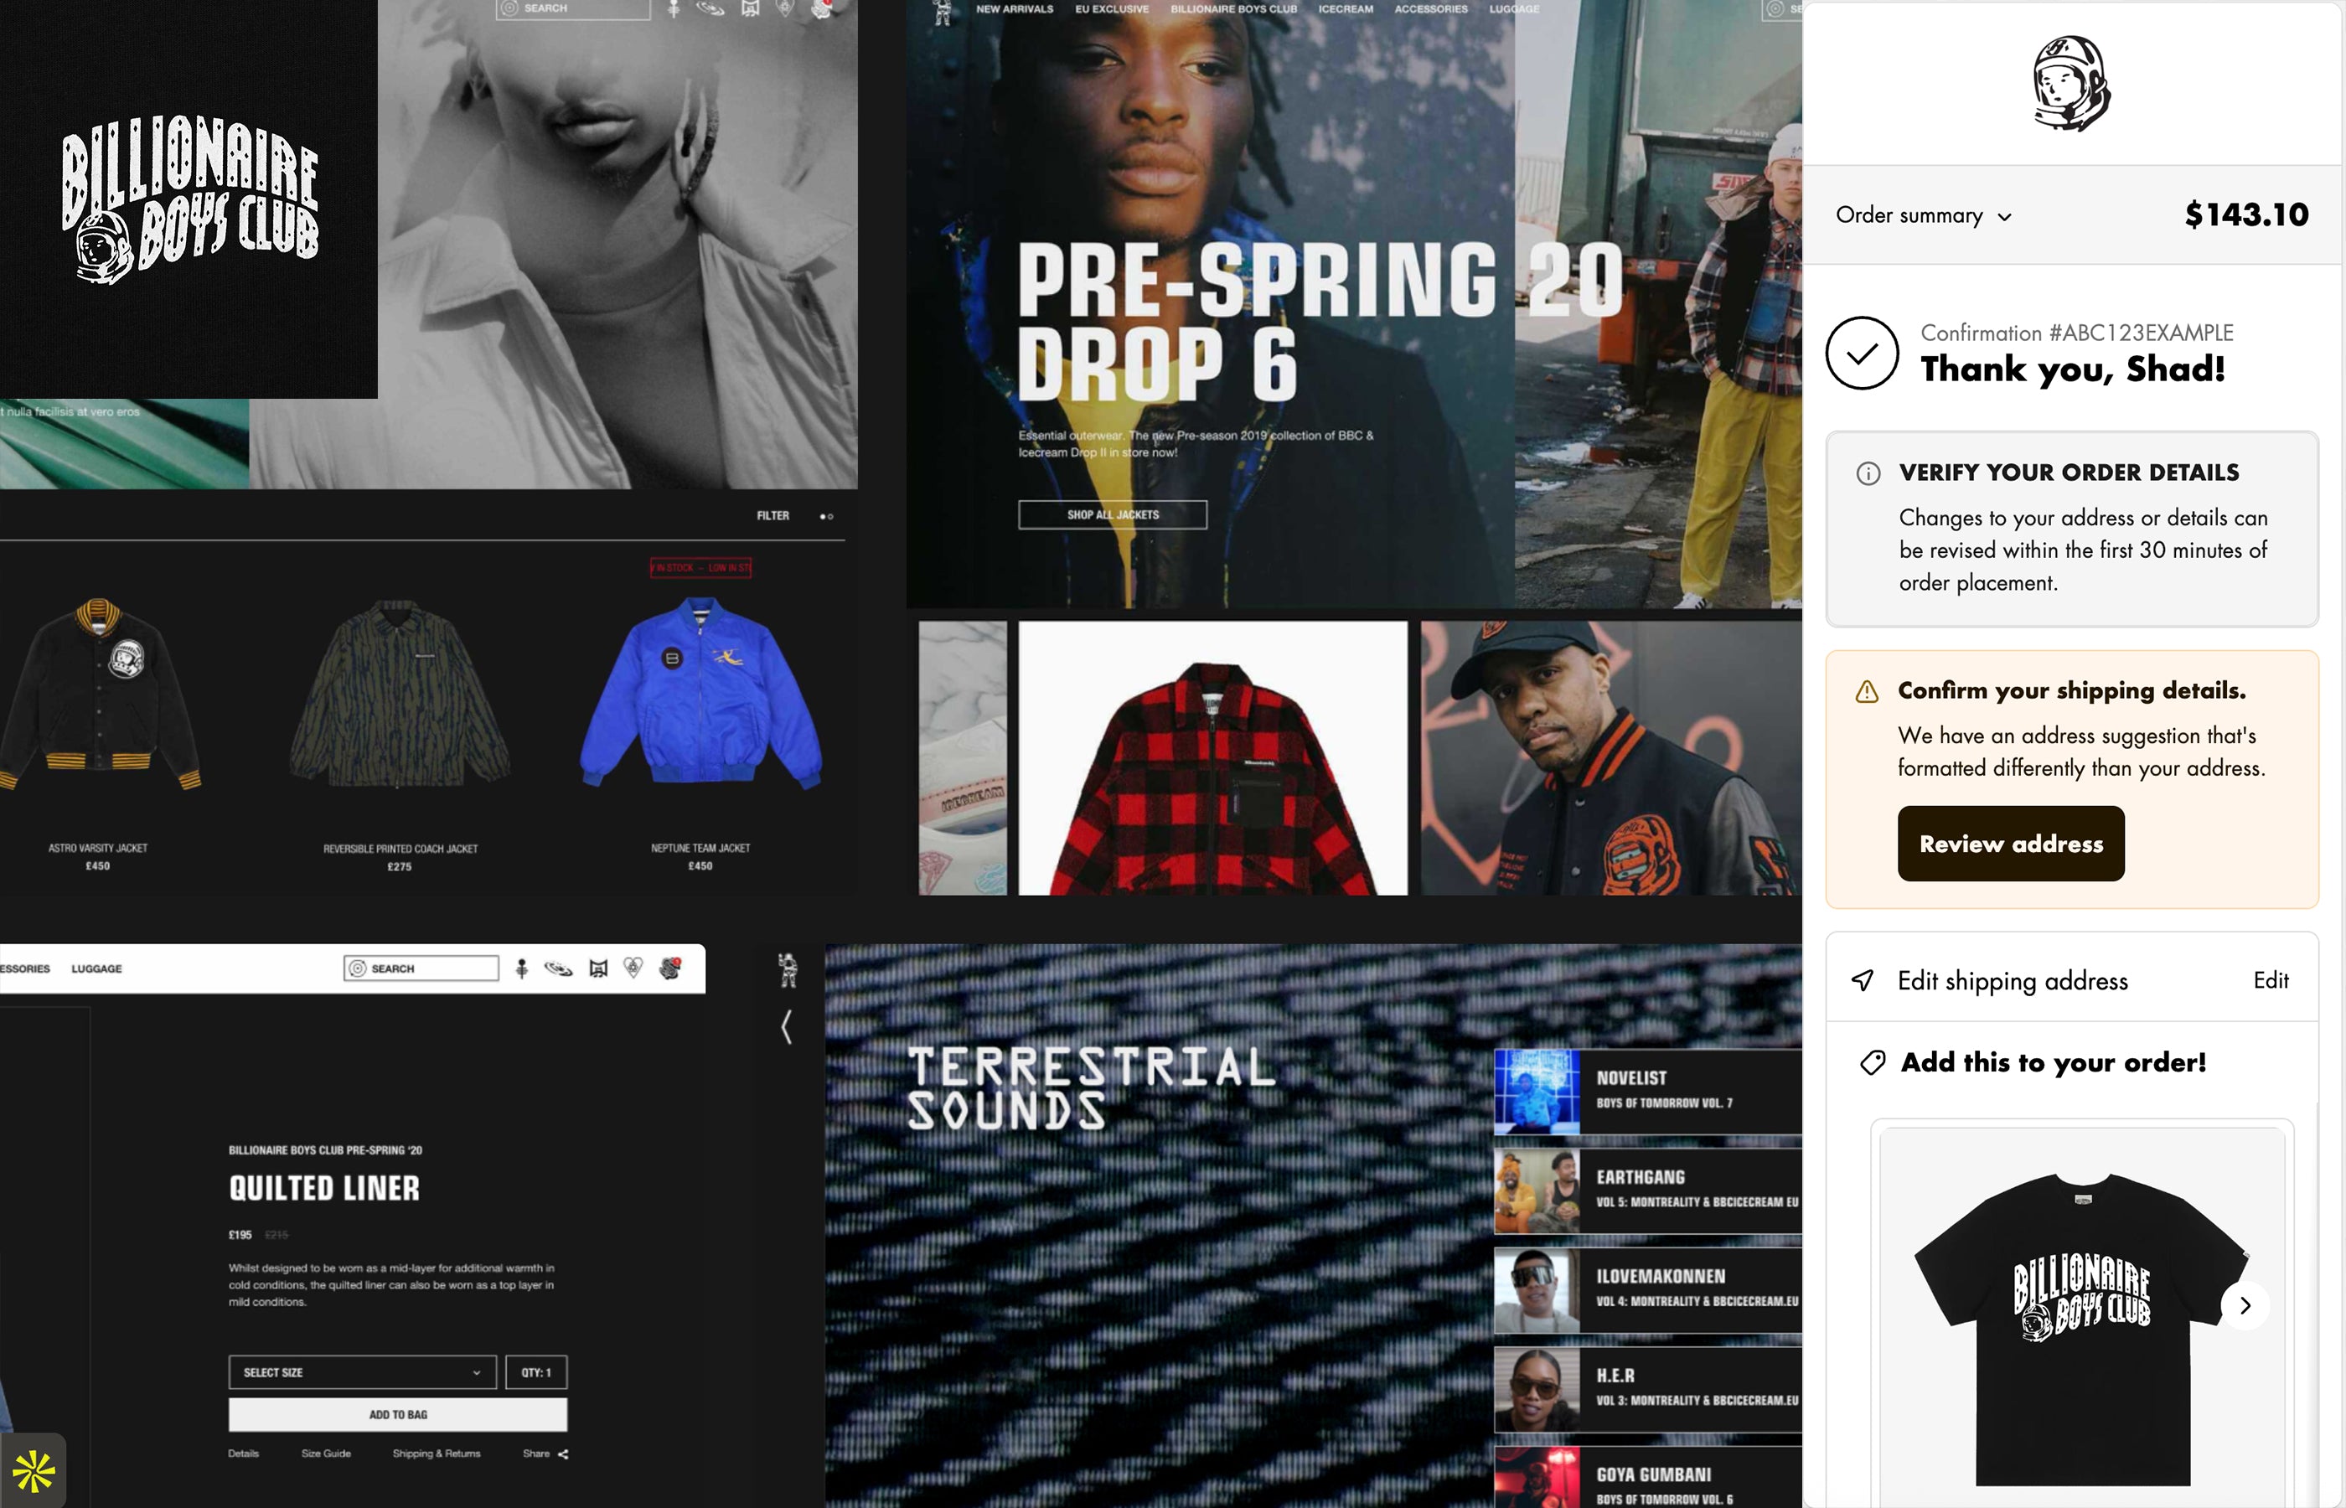Click the Share icon under Add to Bag
This screenshot has width=2346, height=1508.
click(x=563, y=1454)
